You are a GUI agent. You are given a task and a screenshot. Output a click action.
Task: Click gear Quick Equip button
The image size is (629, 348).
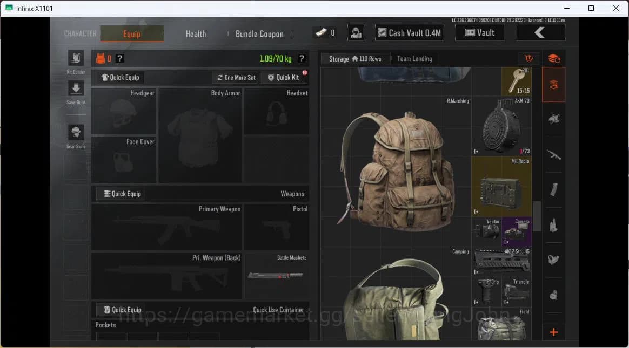(121, 77)
